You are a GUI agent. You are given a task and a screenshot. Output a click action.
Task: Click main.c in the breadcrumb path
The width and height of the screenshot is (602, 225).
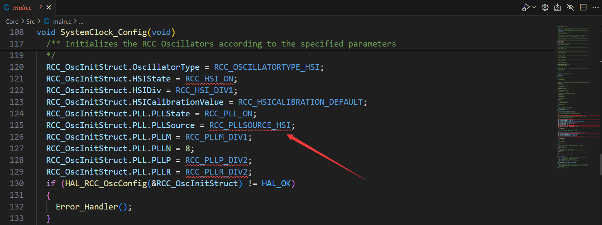[62, 21]
